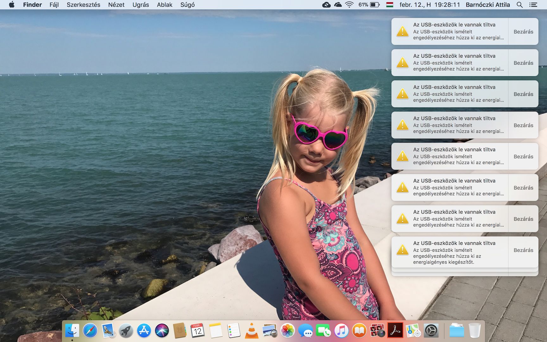The image size is (547, 342).
Task: Open the Ugrás menu
Action: click(141, 5)
